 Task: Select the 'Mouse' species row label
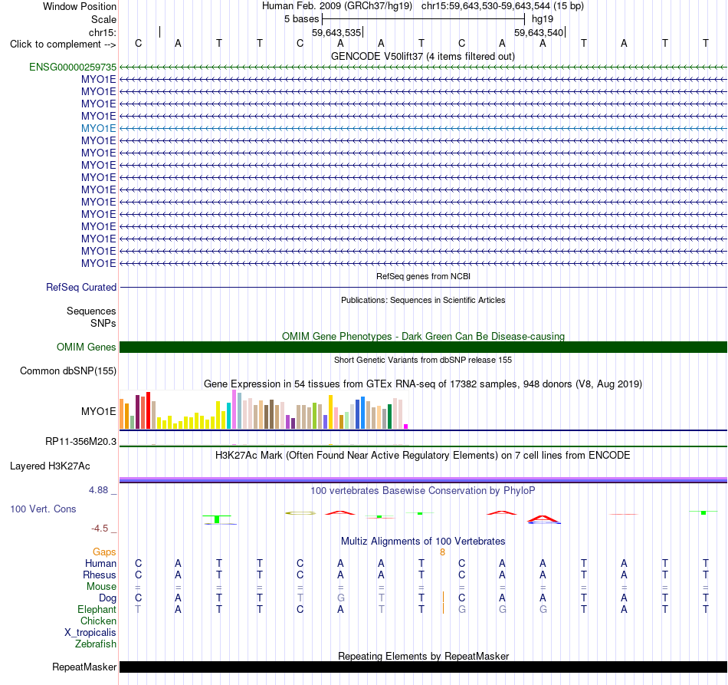(x=101, y=587)
